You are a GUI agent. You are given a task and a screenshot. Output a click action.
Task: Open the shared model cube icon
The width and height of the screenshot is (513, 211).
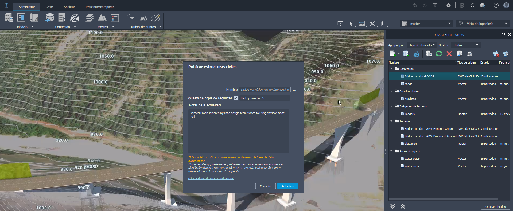tap(483, 5)
